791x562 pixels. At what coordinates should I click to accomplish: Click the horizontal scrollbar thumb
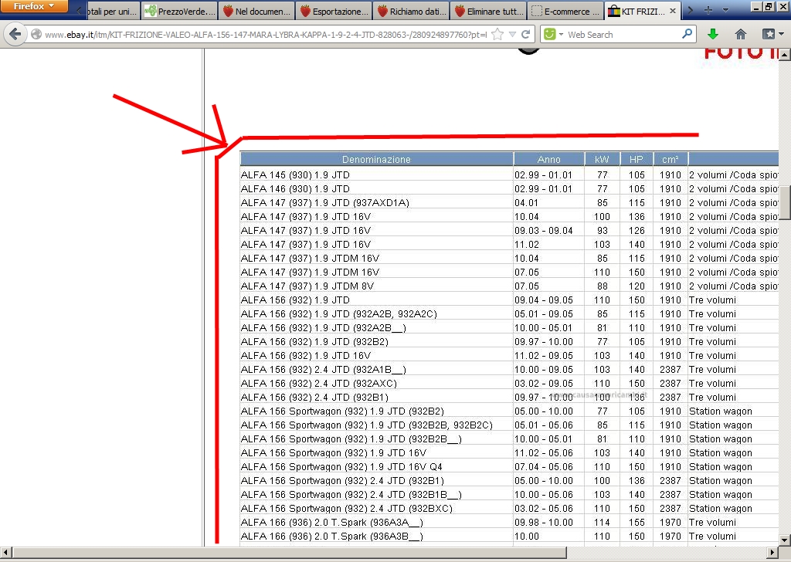click(289, 553)
